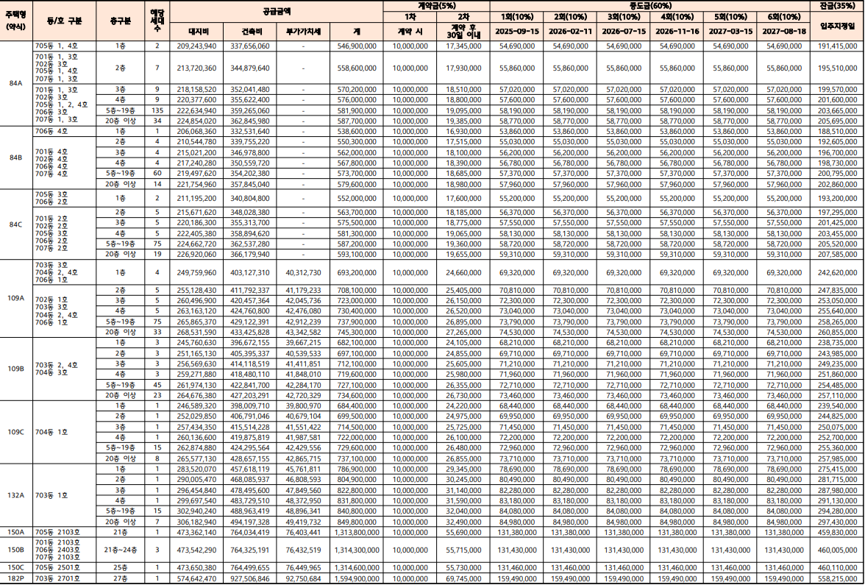Select the 150B housing type cell
This screenshot has height=585, width=865.
pyautogui.click(x=16, y=550)
